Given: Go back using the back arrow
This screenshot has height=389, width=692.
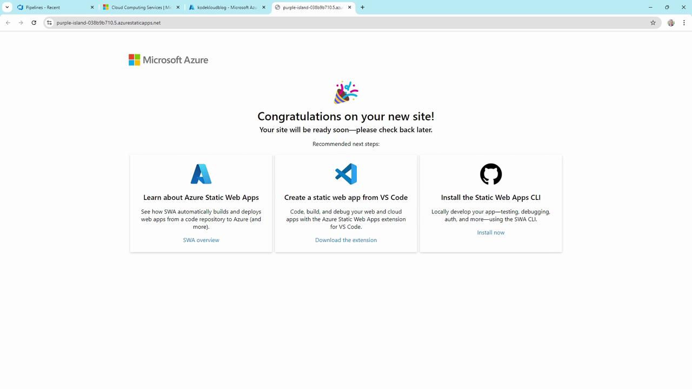Looking at the screenshot, I should pos(8,23).
